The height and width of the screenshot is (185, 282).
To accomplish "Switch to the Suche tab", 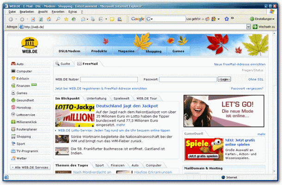I will pyautogui.click(x=63, y=64).
